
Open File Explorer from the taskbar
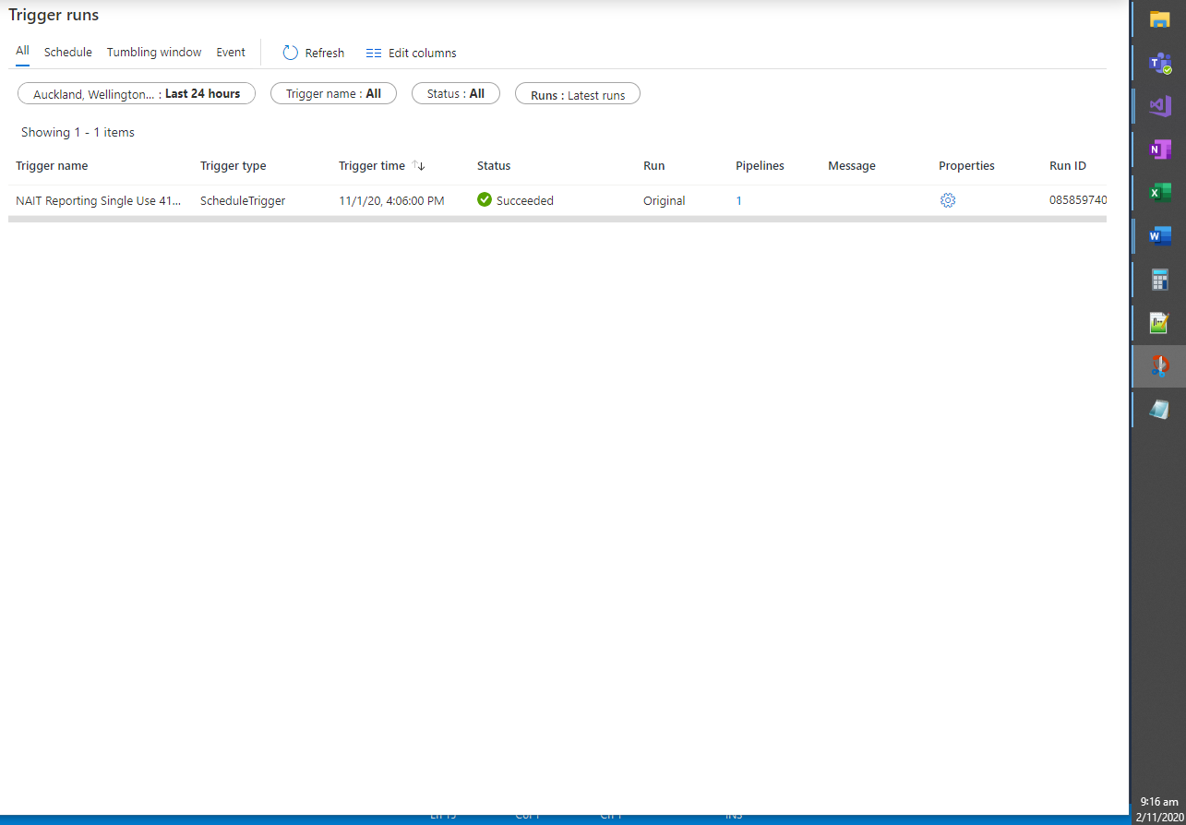click(x=1159, y=18)
